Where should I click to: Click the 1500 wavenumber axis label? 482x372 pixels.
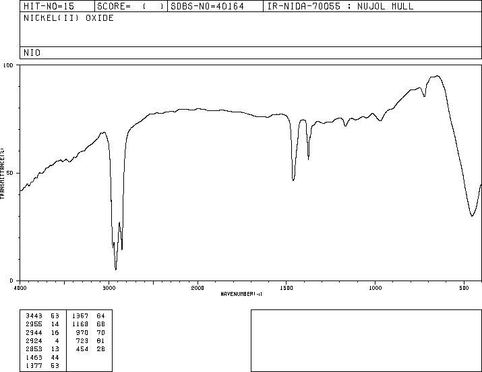coord(287,288)
